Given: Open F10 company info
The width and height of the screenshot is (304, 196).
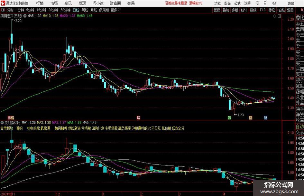Looking at the screenshot, I should 263,10.
